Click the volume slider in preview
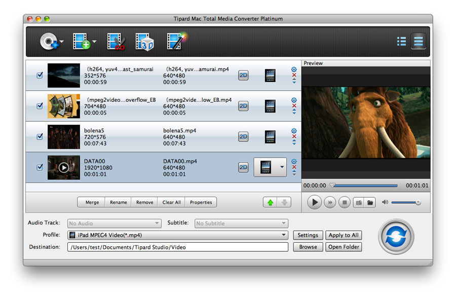The width and height of the screenshot is (456, 298). pos(405,203)
